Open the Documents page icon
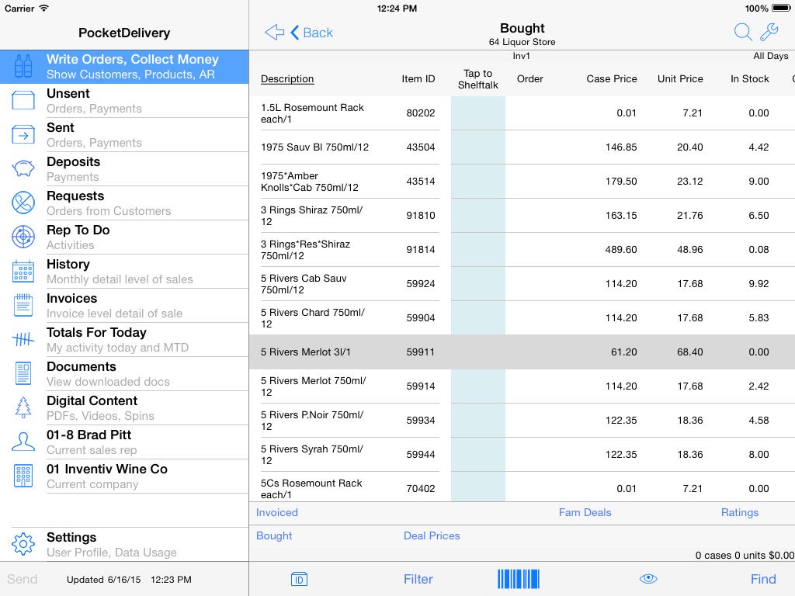Image resolution: width=795 pixels, height=596 pixels. [23, 373]
